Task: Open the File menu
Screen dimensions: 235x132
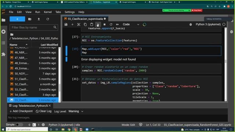Action: pyautogui.click(x=11, y=12)
